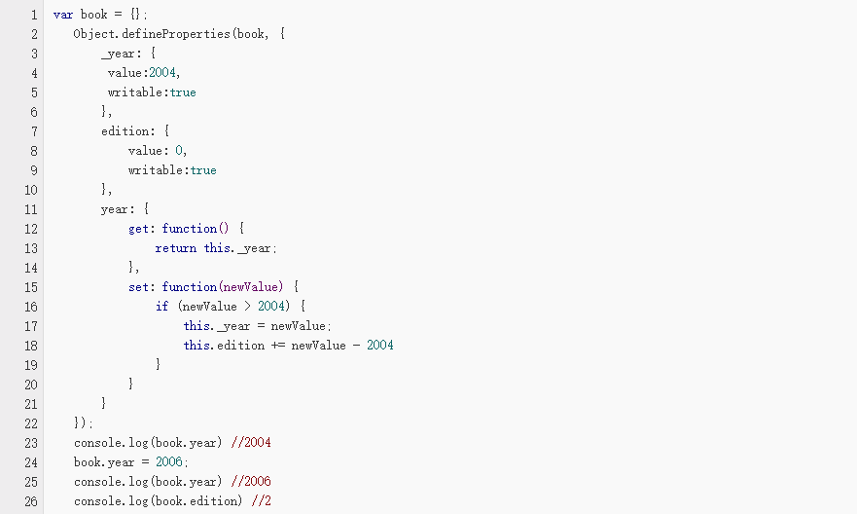The width and height of the screenshot is (857, 514).
Task: Click 'get: function()' on line 12
Action: point(179,229)
